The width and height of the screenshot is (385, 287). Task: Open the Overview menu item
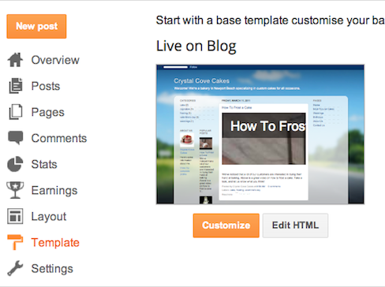[x=55, y=60]
